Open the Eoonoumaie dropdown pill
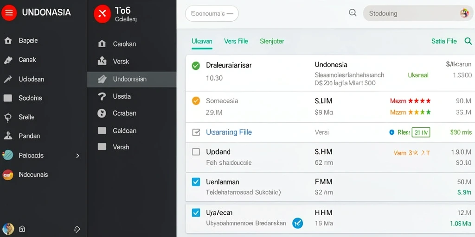Image resolution: width=475 pixels, height=237 pixels. [212, 13]
